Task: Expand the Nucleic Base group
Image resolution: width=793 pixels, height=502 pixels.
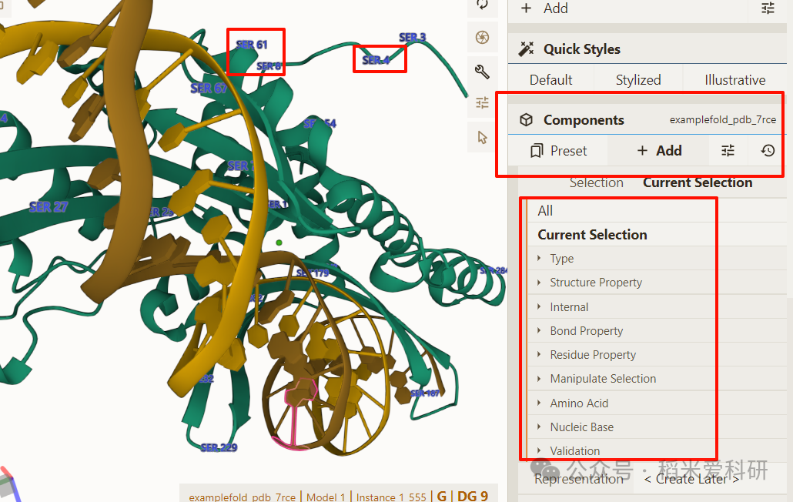Action: (581, 427)
